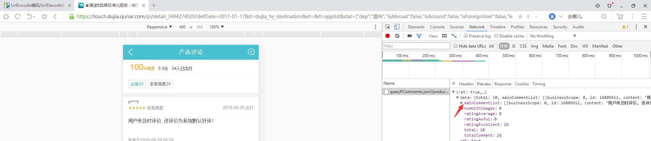The height and width of the screenshot is (141, 651).
Task: Open the chat bubble icon in review header
Action: click(x=251, y=52)
